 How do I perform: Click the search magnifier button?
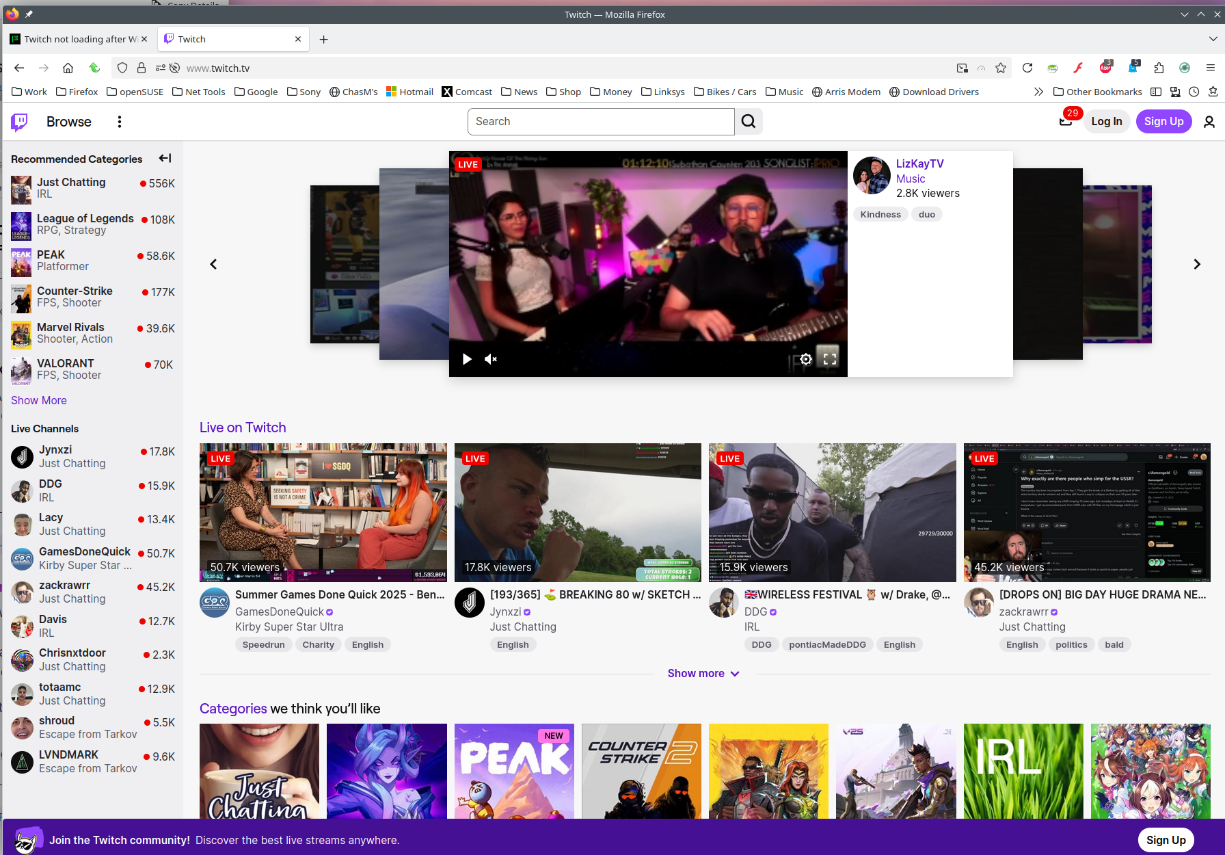pos(749,122)
